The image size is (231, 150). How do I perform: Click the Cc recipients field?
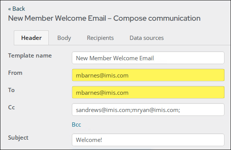pos(148,110)
